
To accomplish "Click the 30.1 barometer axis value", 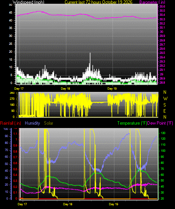I will tap(162, 27).
